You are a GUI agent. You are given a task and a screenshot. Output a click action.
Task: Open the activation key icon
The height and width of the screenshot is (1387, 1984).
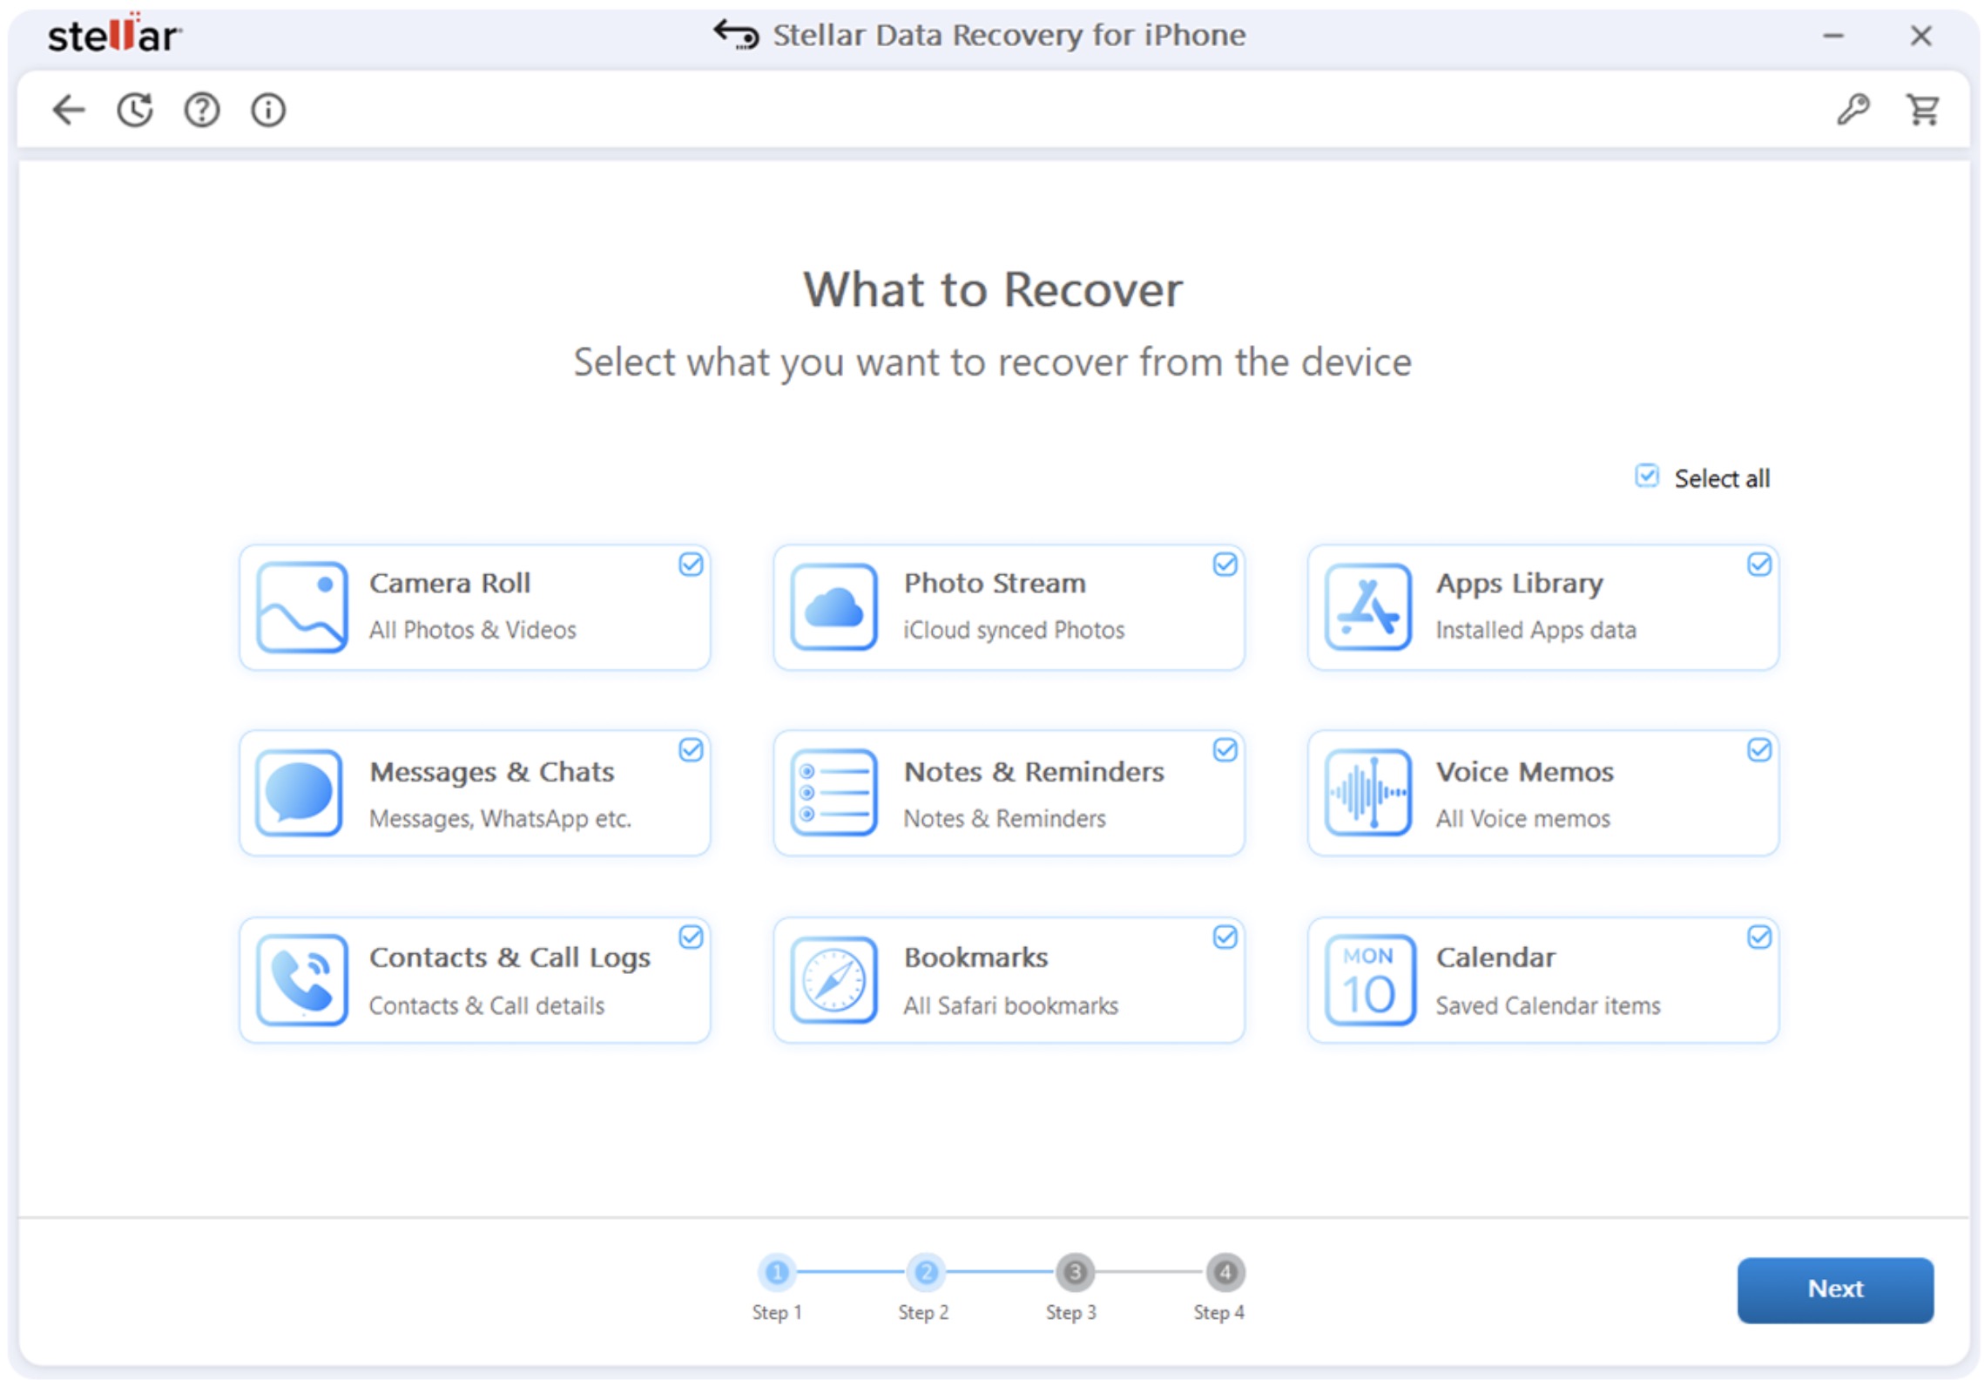coord(1853,110)
